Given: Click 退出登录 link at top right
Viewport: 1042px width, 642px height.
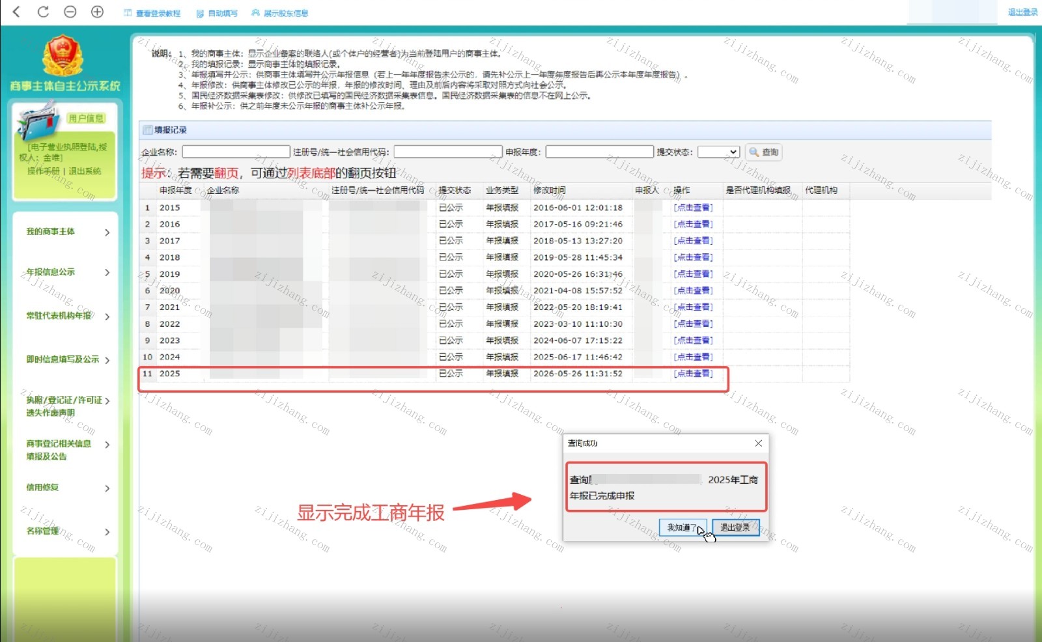Looking at the screenshot, I should 1022,12.
